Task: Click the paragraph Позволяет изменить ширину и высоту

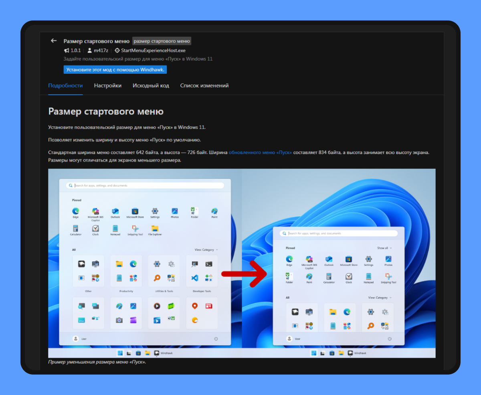Action: 124,140
